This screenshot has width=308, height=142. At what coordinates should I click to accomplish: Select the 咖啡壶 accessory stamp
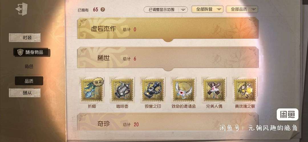[122, 90]
